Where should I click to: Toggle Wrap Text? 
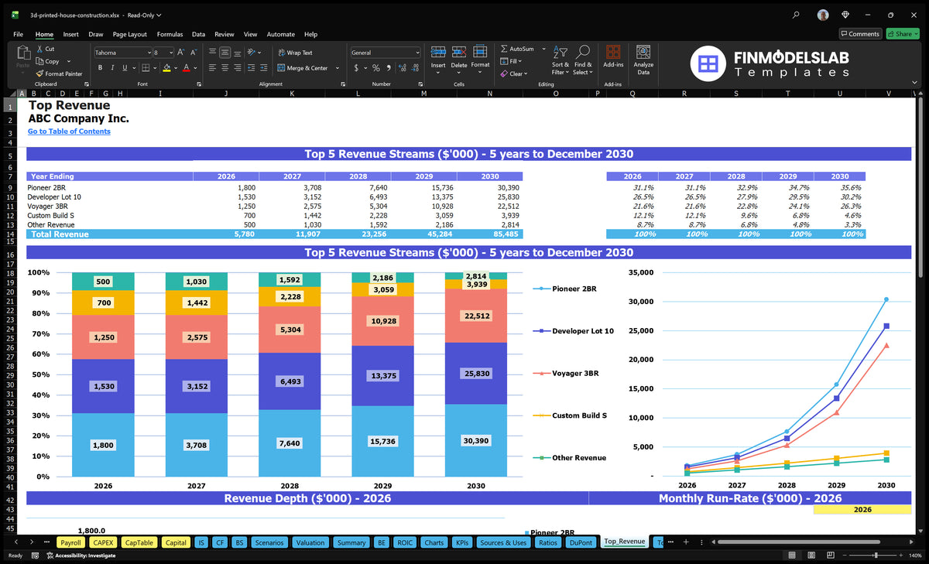295,53
